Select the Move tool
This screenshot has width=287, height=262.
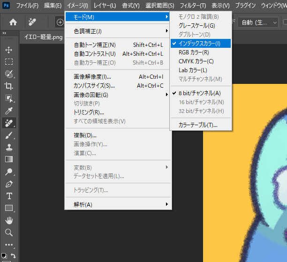point(9,50)
